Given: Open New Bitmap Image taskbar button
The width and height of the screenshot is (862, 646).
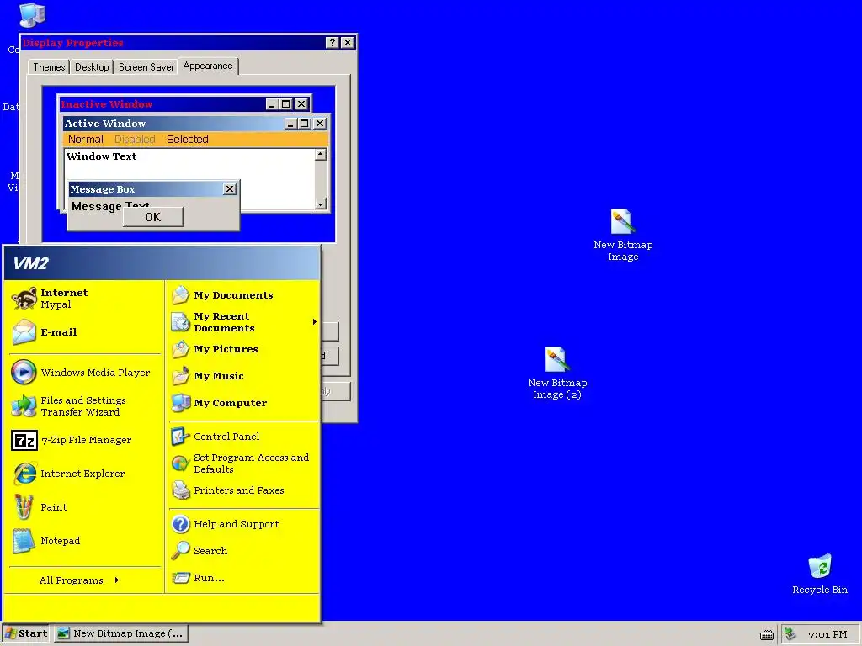Looking at the screenshot, I should [122, 633].
